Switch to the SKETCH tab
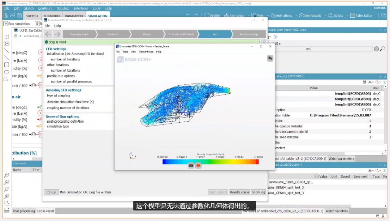The height and width of the screenshot is (221, 390). point(32,16)
